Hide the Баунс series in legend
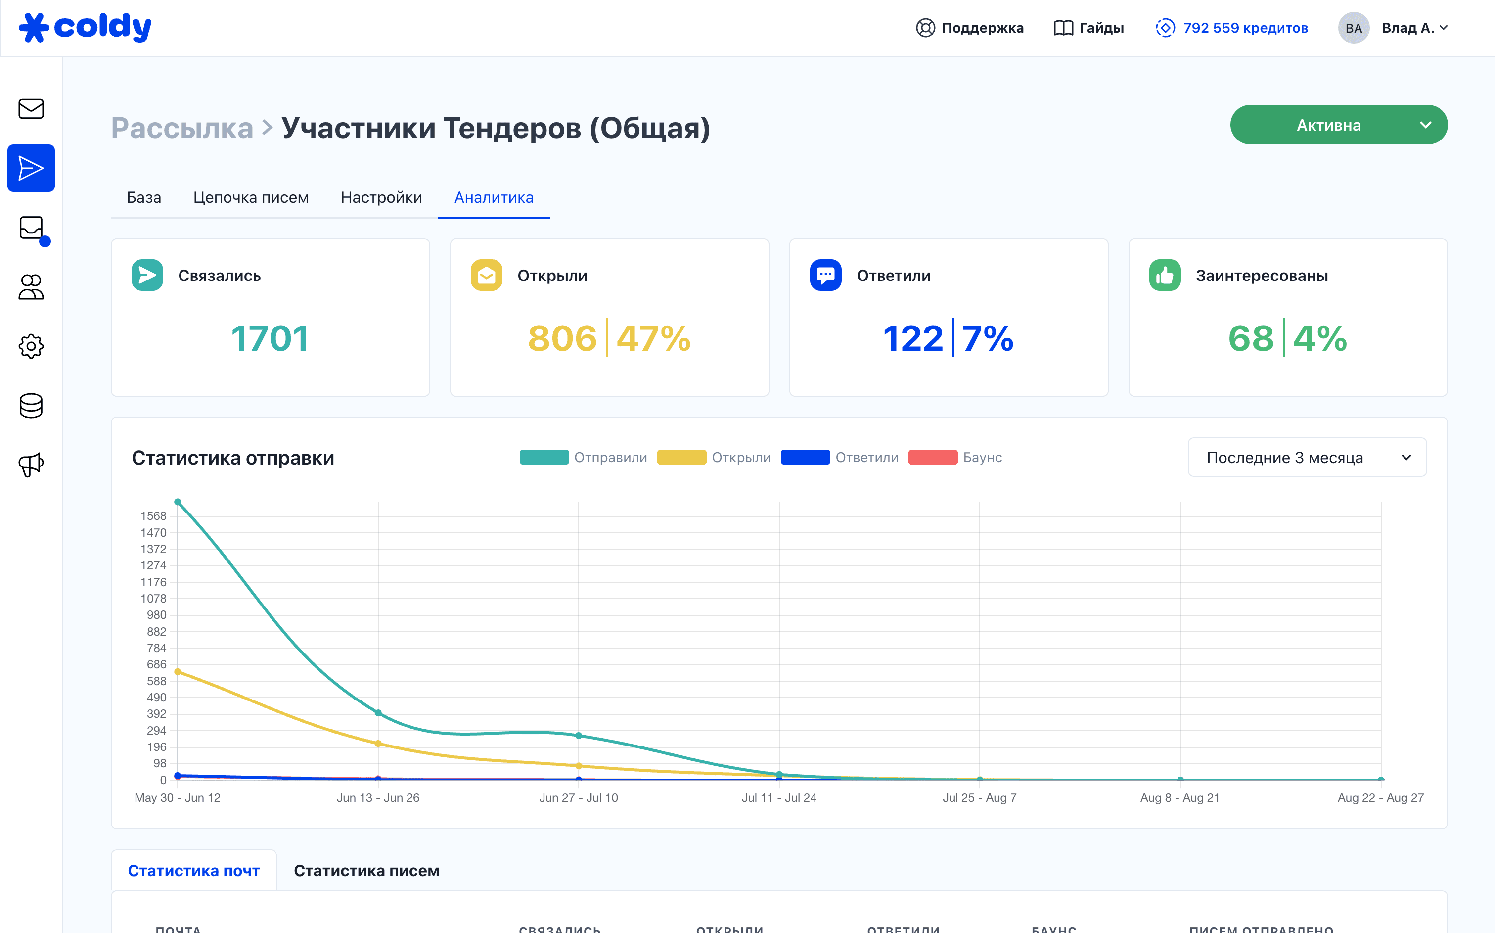Image resolution: width=1495 pixels, height=933 pixels. (x=955, y=457)
